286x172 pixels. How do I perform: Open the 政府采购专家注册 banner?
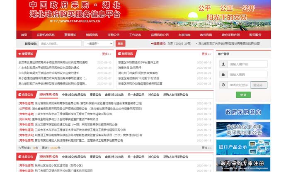[x=243, y=164]
